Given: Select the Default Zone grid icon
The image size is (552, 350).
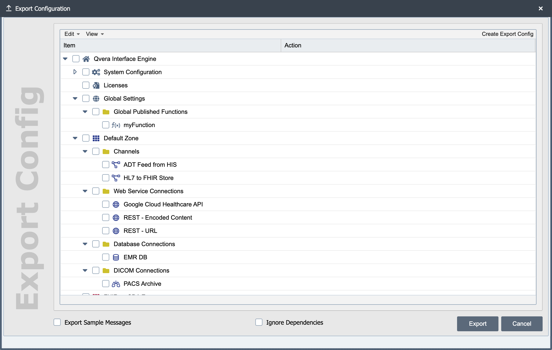Looking at the screenshot, I should [x=96, y=138].
